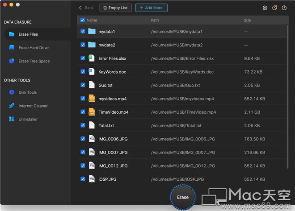The width and height of the screenshot is (295, 211).
Task: Select path /Volumes/MYUSB/TimeVideo.mp4
Action: pos(184,112)
